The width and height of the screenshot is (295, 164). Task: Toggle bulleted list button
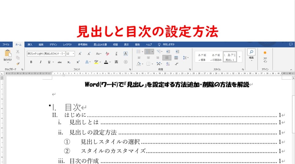[x=139, y=51]
